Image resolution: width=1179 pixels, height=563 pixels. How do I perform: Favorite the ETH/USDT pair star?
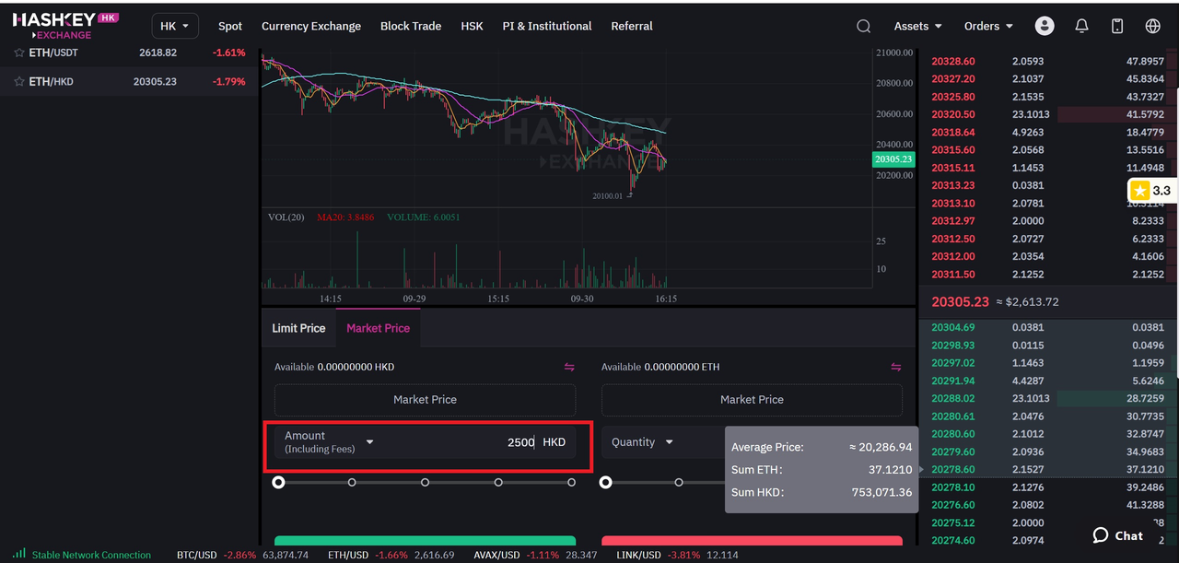click(x=19, y=53)
